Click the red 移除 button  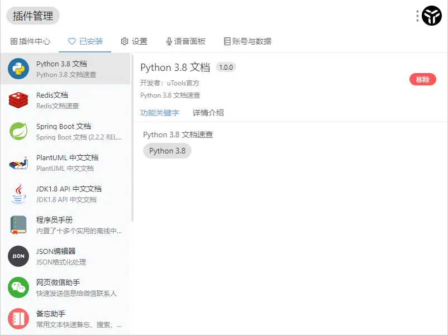coord(422,79)
